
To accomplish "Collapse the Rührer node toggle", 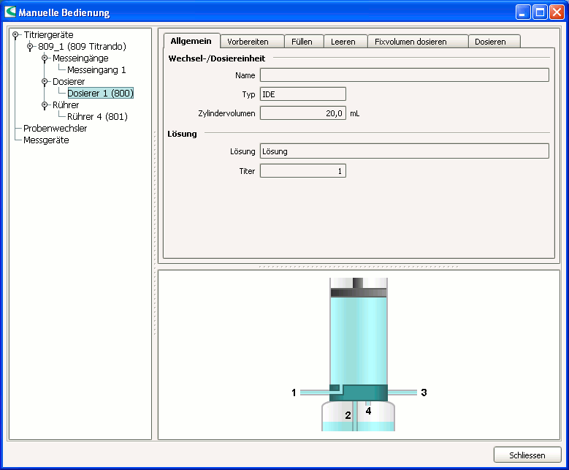I will (x=45, y=105).
